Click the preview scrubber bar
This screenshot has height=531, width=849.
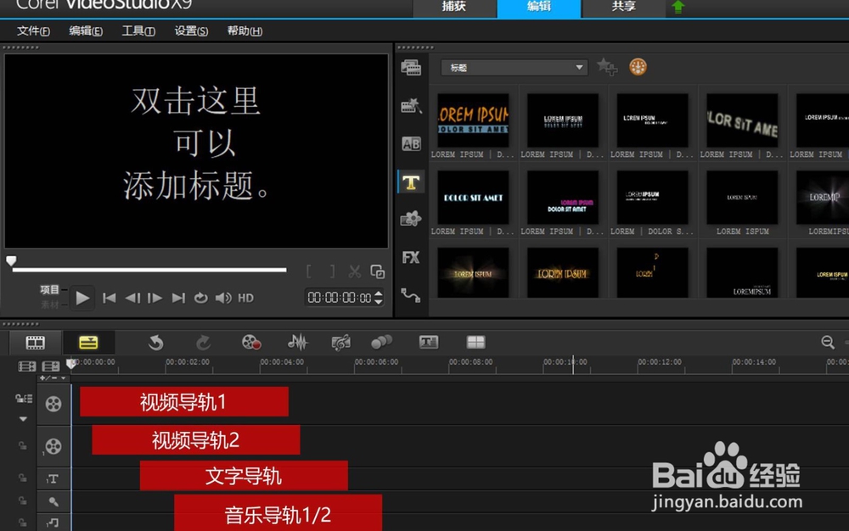[x=149, y=269]
